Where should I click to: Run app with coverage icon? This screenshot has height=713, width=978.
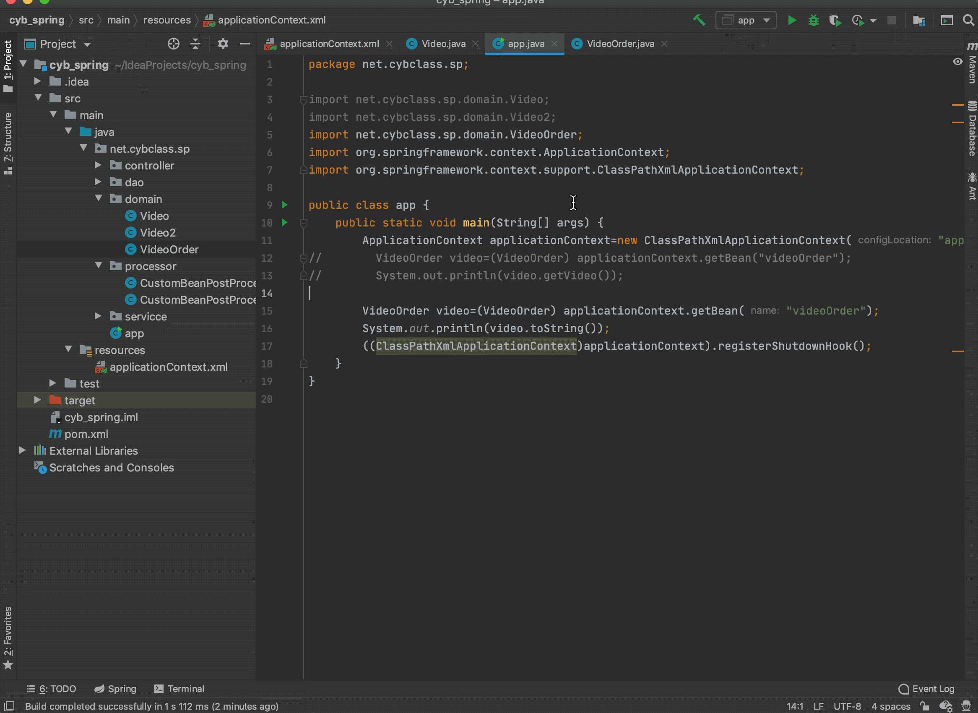835,20
